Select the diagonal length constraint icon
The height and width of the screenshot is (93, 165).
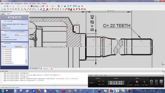tap(66, 9)
